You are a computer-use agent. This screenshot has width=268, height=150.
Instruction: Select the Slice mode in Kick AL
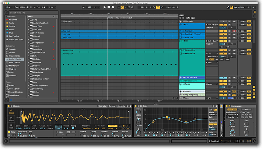coord(11,126)
